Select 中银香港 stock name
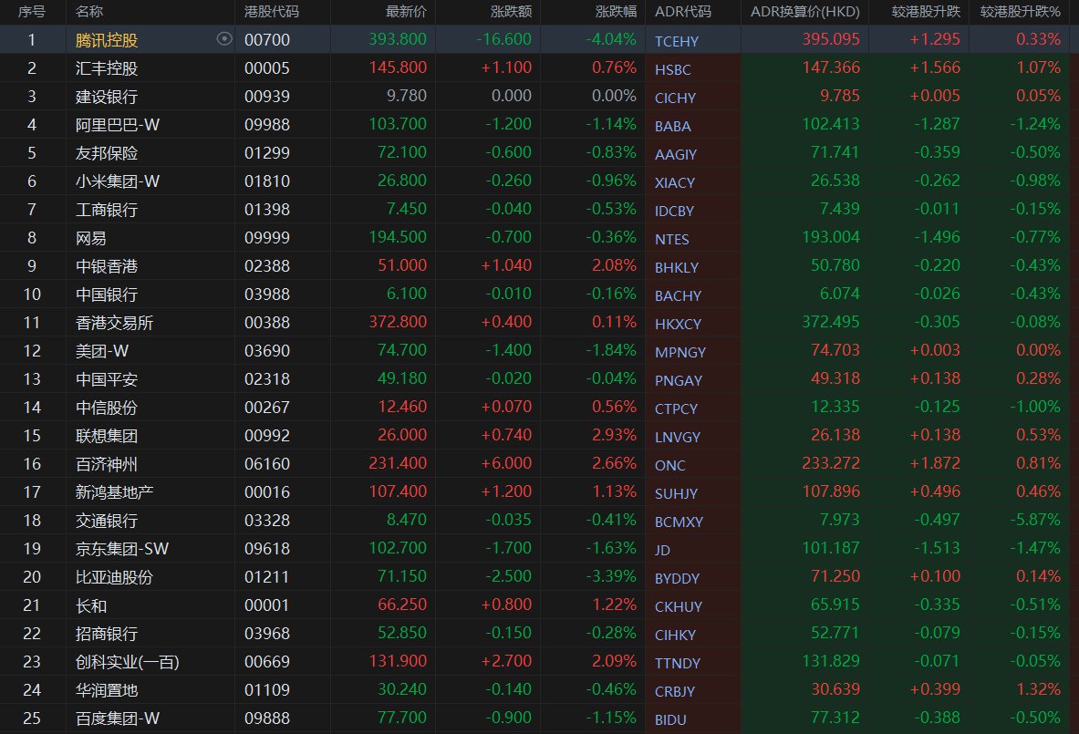Image resolution: width=1079 pixels, height=734 pixels. pos(107,266)
